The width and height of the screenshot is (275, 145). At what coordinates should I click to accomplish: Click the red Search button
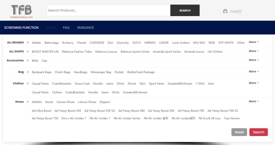pos(259,132)
